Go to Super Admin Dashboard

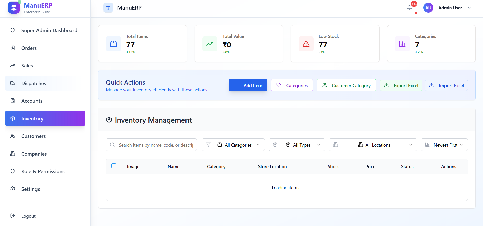click(45, 30)
